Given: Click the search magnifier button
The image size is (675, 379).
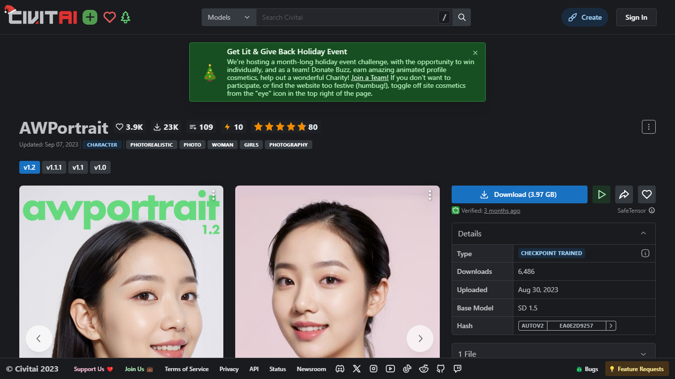Looking at the screenshot, I should (462, 17).
